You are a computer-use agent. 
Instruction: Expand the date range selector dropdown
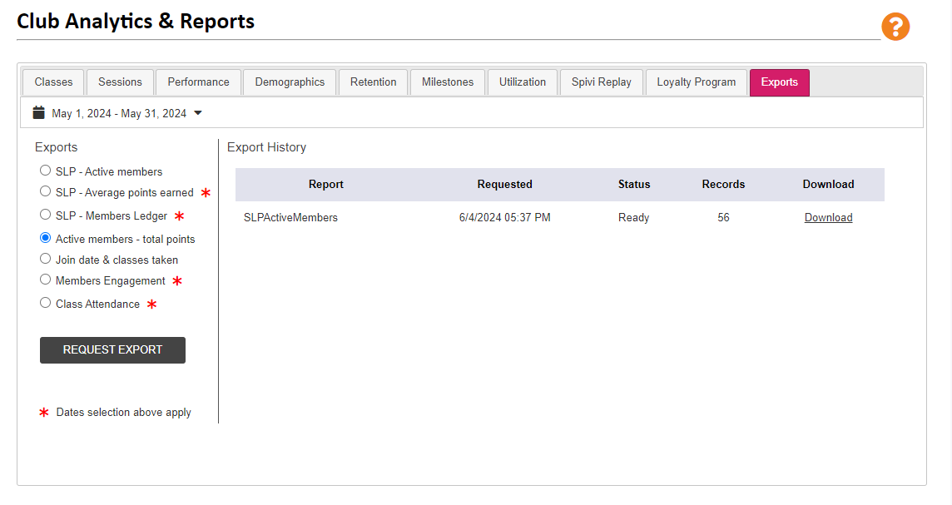[197, 111]
